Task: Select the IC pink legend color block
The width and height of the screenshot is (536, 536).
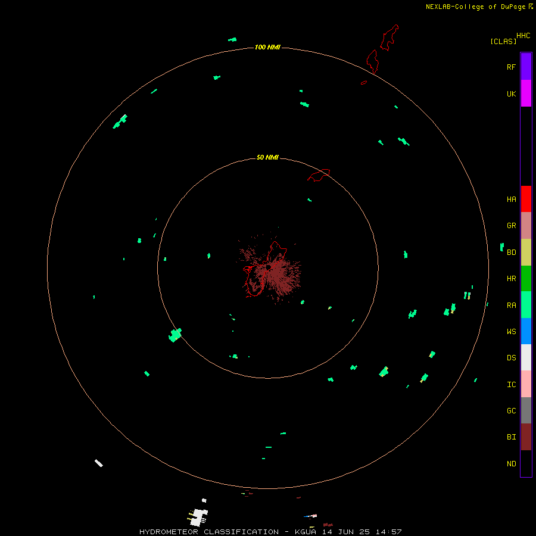Action: pos(526,384)
